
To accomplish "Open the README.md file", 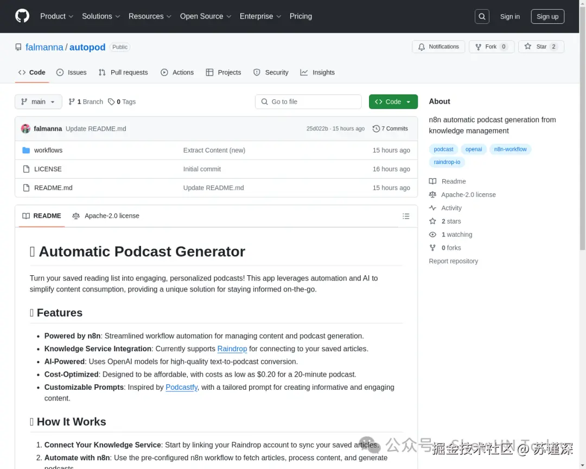I will pyautogui.click(x=53, y=188).
